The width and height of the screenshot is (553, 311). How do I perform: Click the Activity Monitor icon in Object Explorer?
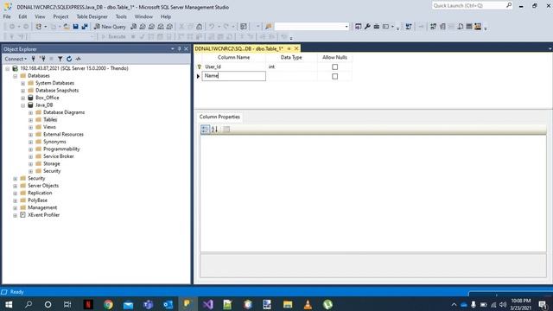(78, 59)
